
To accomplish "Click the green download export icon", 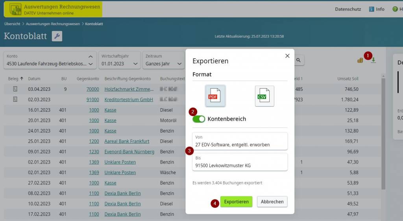I will tap(373, 60).
